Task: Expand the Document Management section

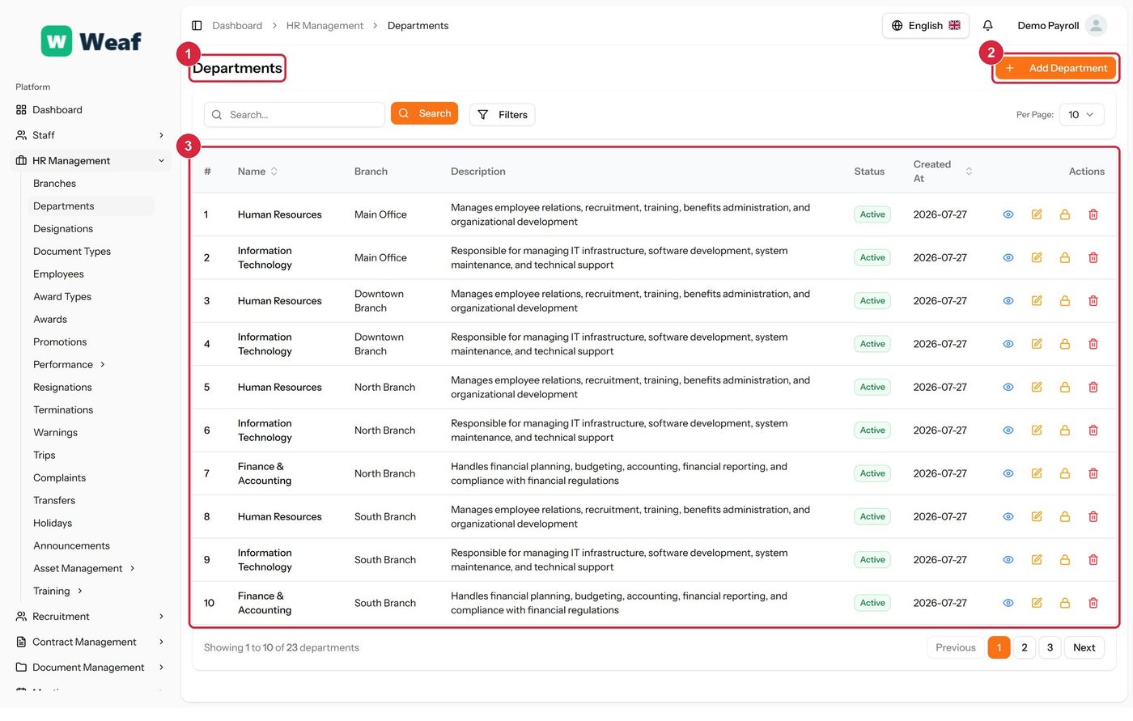Action: pos(90,668)
